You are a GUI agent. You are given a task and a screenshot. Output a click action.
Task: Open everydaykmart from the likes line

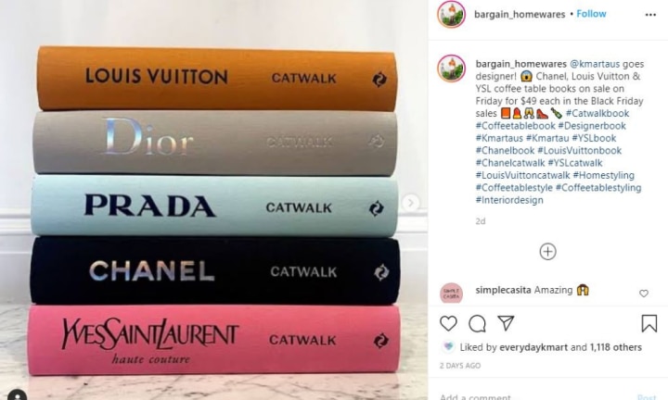534,347
